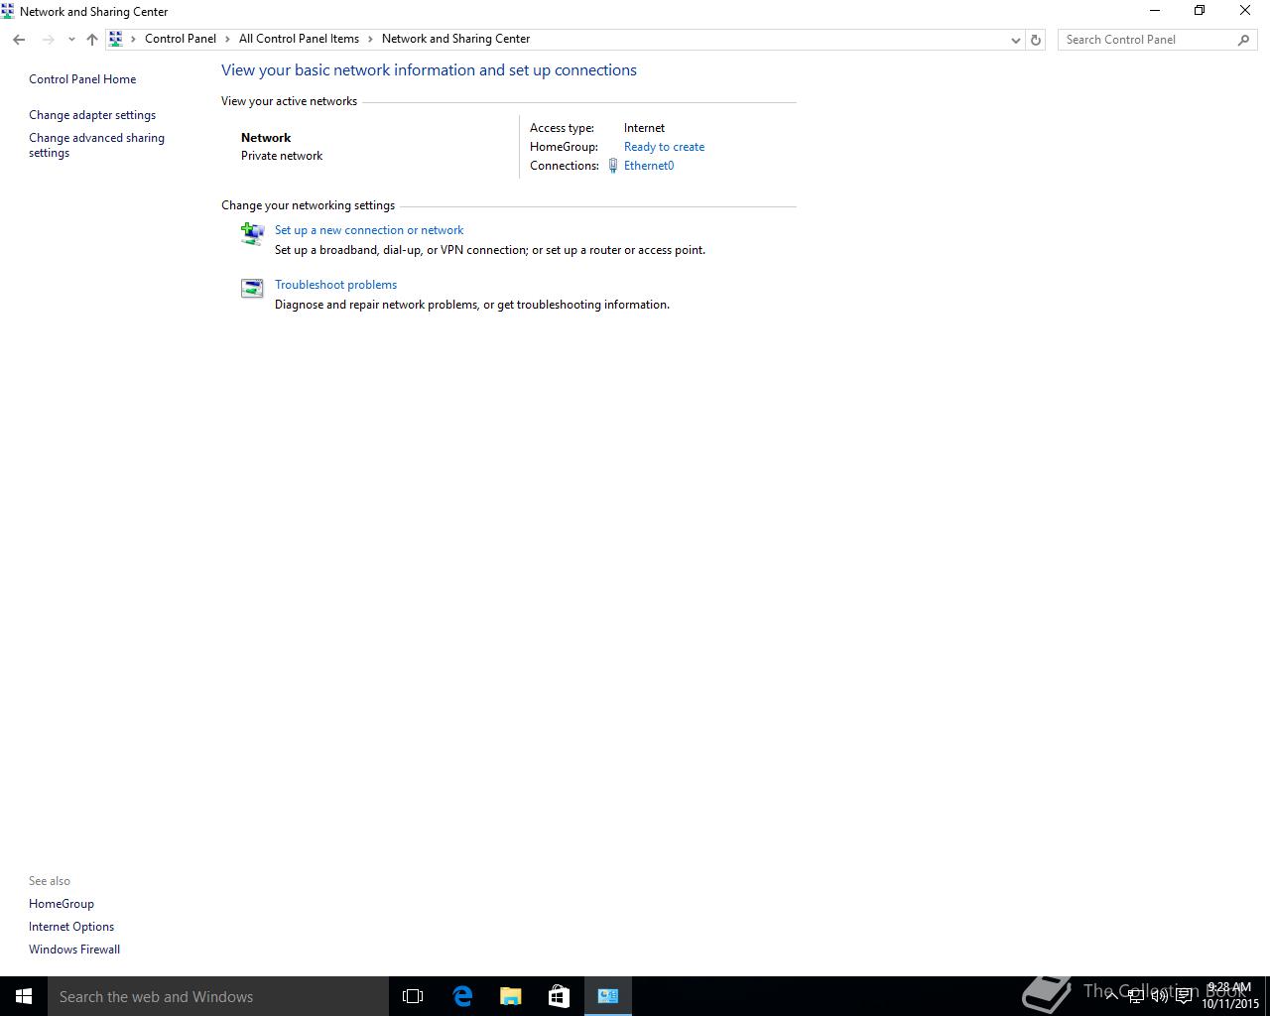Expand chevron after All Control Panel Items
1270x1016 pixels.
click(370, 39)
